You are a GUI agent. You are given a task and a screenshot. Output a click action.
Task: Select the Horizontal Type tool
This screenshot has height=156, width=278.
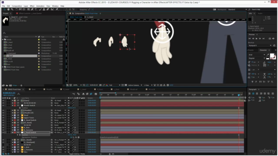pos(36,10)
